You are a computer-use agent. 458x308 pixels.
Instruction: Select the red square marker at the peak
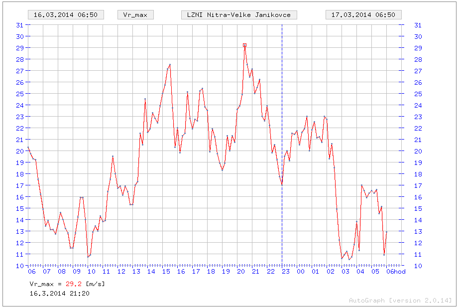[244, 45]
